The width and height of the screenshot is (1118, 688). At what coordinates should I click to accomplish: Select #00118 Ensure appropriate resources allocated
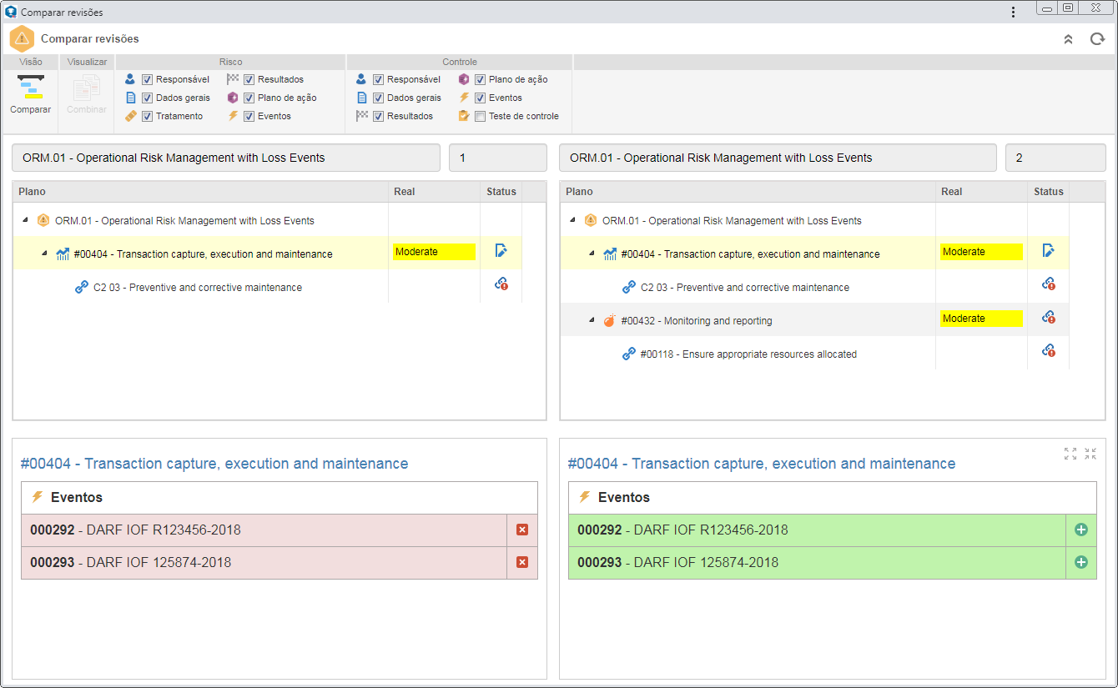click(748, 354)
